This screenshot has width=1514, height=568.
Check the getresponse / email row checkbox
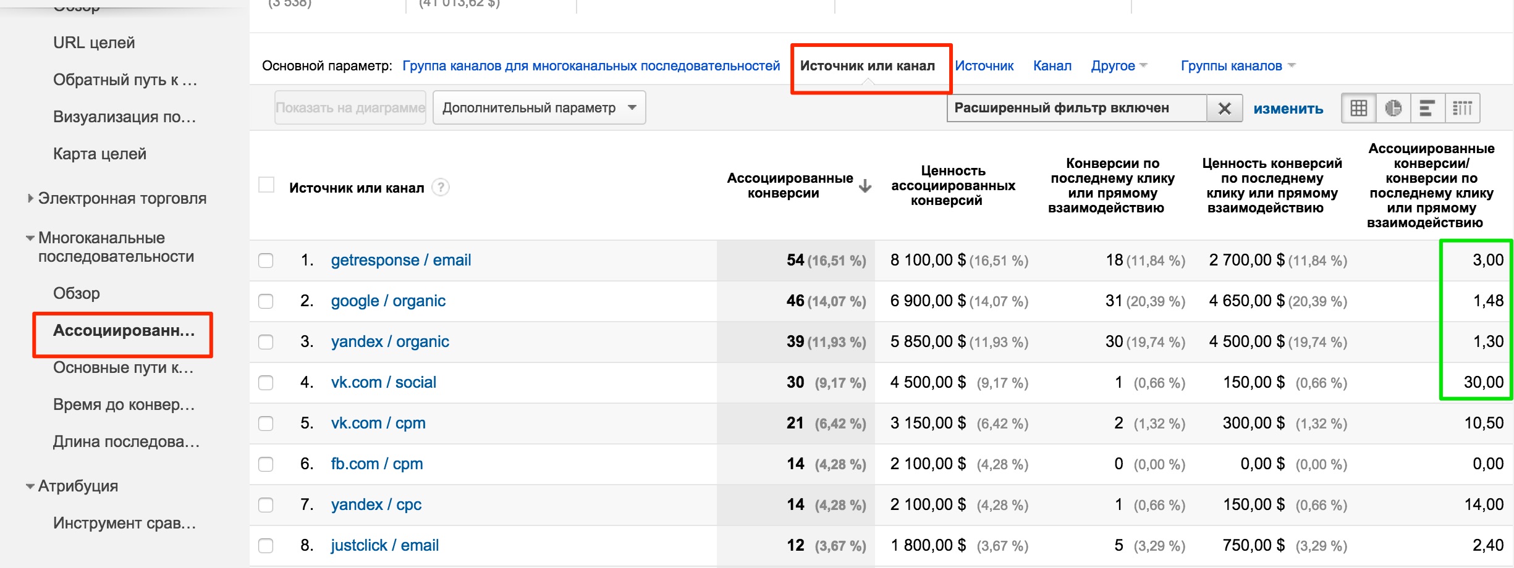pyautogui.click(x=266, y=261)
